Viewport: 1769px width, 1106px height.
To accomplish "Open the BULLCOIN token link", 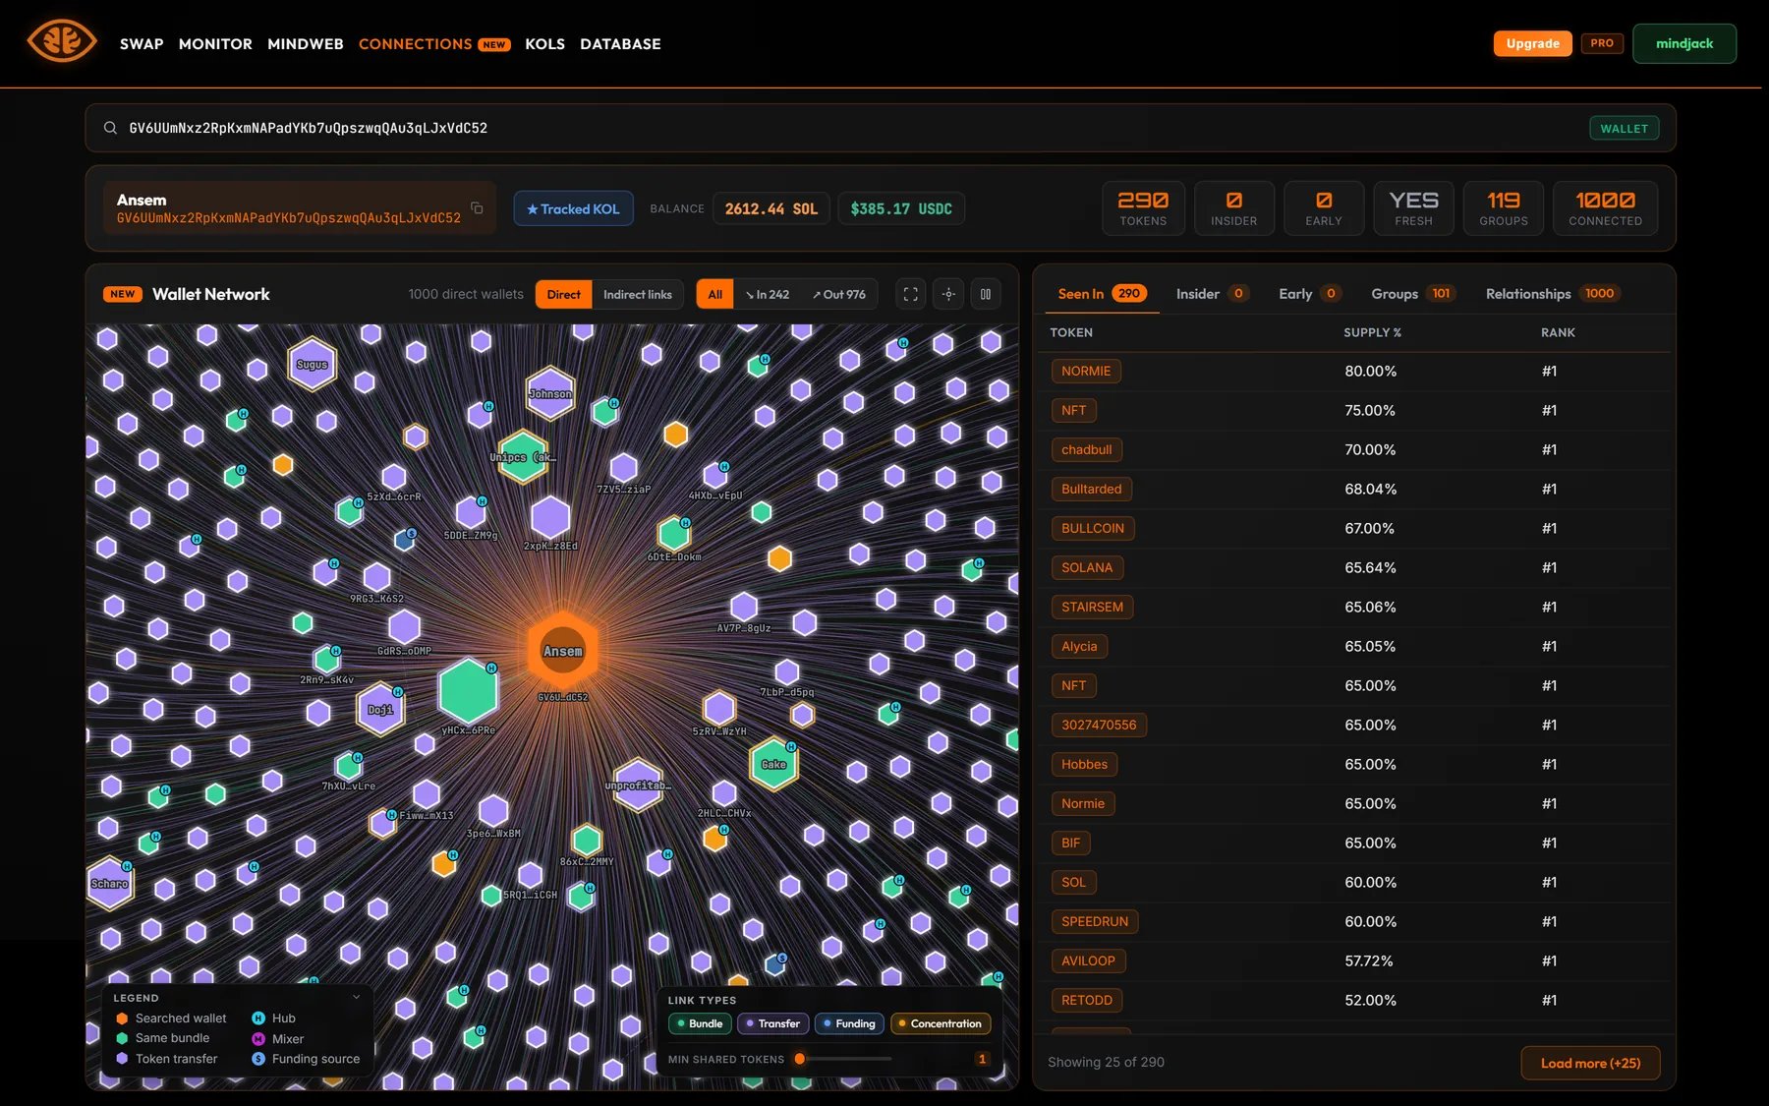I will coord(1093,528).
